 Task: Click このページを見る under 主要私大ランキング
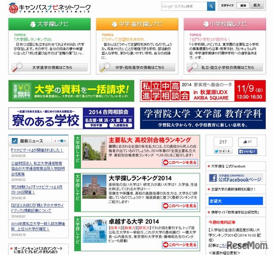point(180,162)
